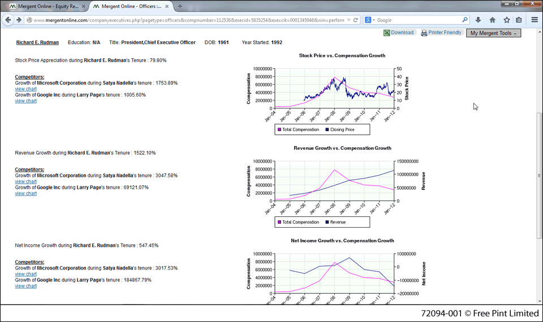Image resolution: width=543 pixels, height=322 pixels.
Task: Click the vertical page scrollbar
Action: coord(539,169)
